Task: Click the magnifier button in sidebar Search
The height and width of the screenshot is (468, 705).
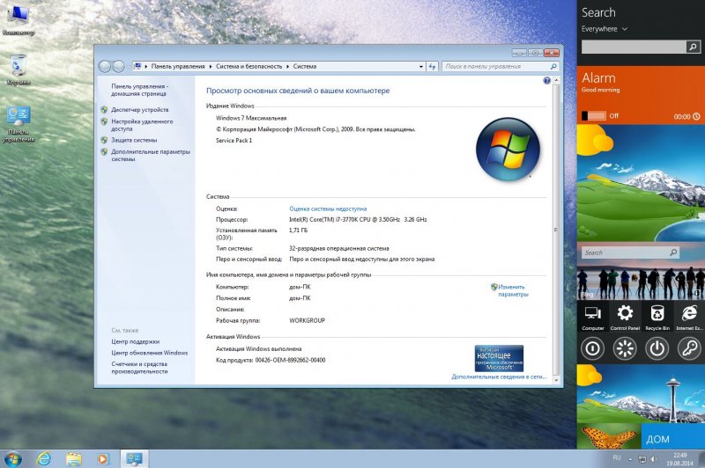Action: tap(693, 47)
